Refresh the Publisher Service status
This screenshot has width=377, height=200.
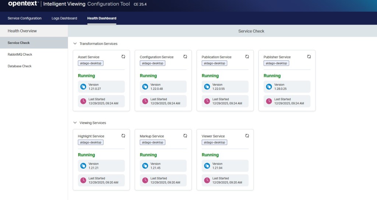tap(309, 57)
